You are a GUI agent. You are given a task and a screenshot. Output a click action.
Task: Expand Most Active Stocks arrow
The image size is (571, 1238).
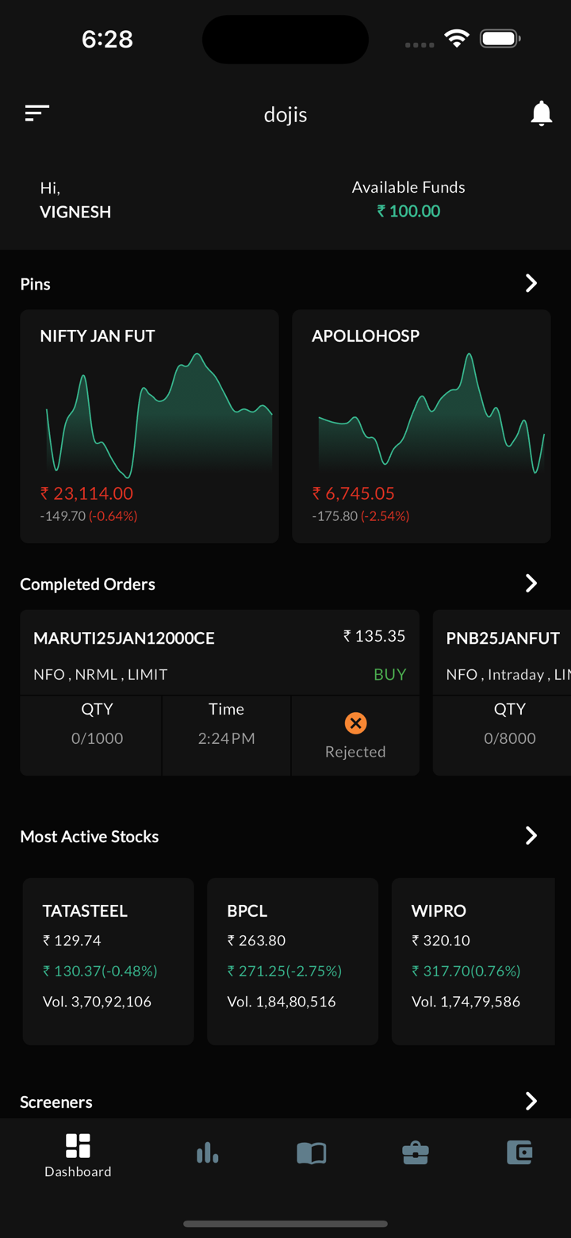pyautogui.click(x=531, y=836)
